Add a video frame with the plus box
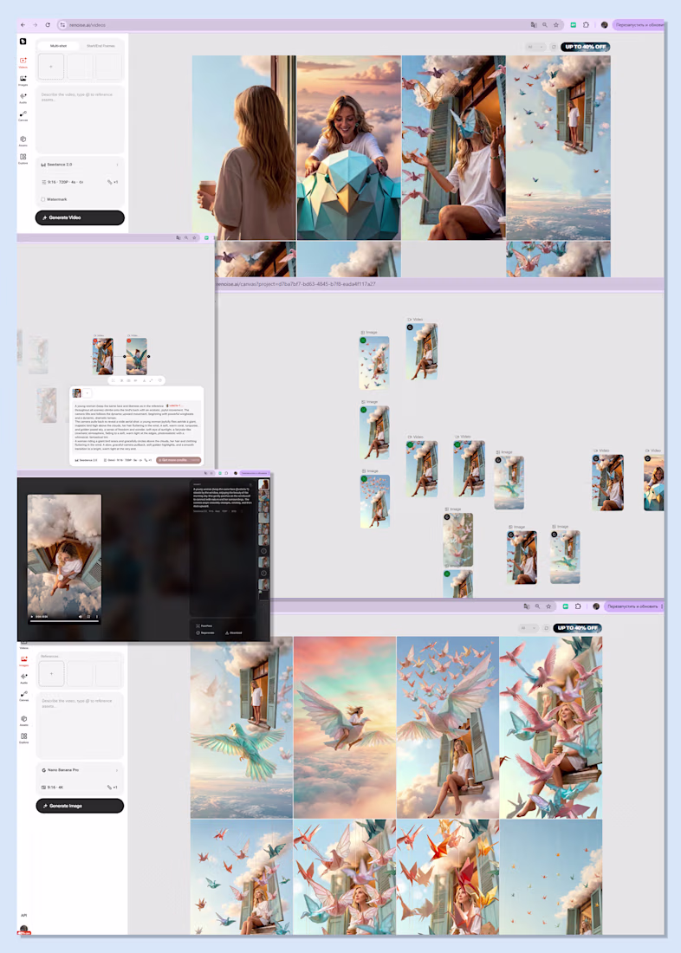The height and width of the screenshot is (953, 681). point(51,67)
